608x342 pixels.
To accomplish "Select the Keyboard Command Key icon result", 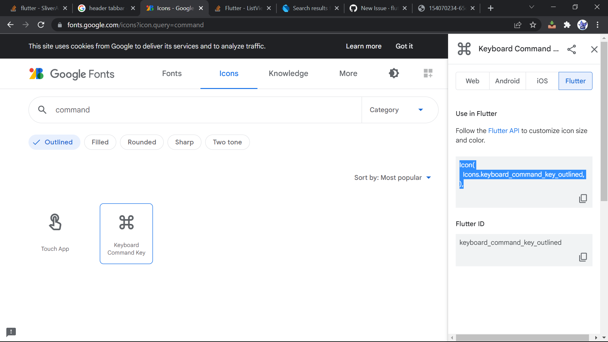I will [x=126, y=233].
